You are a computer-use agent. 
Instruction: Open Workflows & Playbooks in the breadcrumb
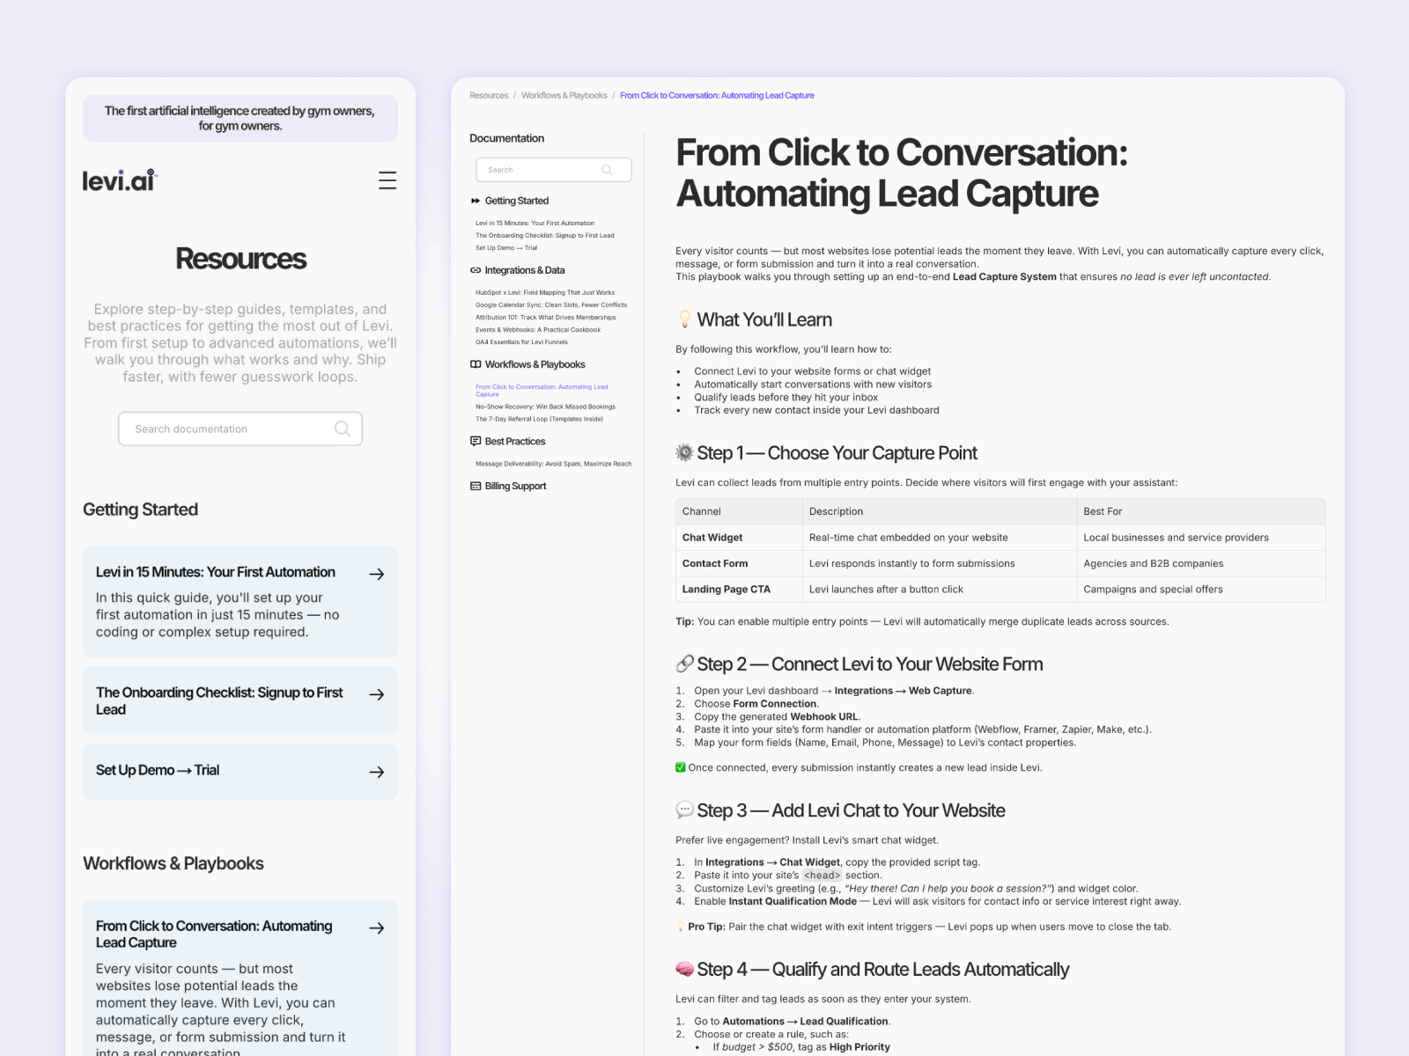coord(564,95)
